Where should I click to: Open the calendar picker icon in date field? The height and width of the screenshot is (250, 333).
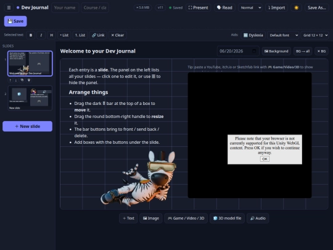[254, 51]
